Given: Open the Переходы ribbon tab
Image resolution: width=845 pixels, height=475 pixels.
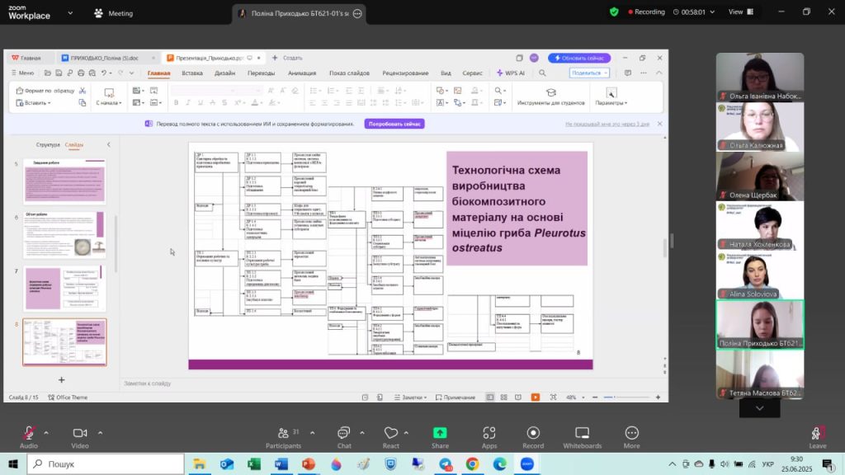Looking at the screenshot, I should tap(262, 73).
